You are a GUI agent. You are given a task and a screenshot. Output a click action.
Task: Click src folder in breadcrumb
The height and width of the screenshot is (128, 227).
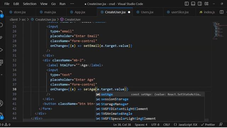[24, 20]
